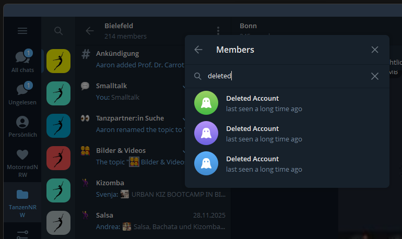The width and height of the screenshot is (402, 239).
Task: Clear the 'deleted' search text
Action: click(x=375, y=76)
